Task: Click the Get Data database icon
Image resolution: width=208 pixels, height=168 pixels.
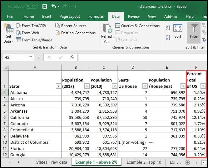Action: point(8,28)
